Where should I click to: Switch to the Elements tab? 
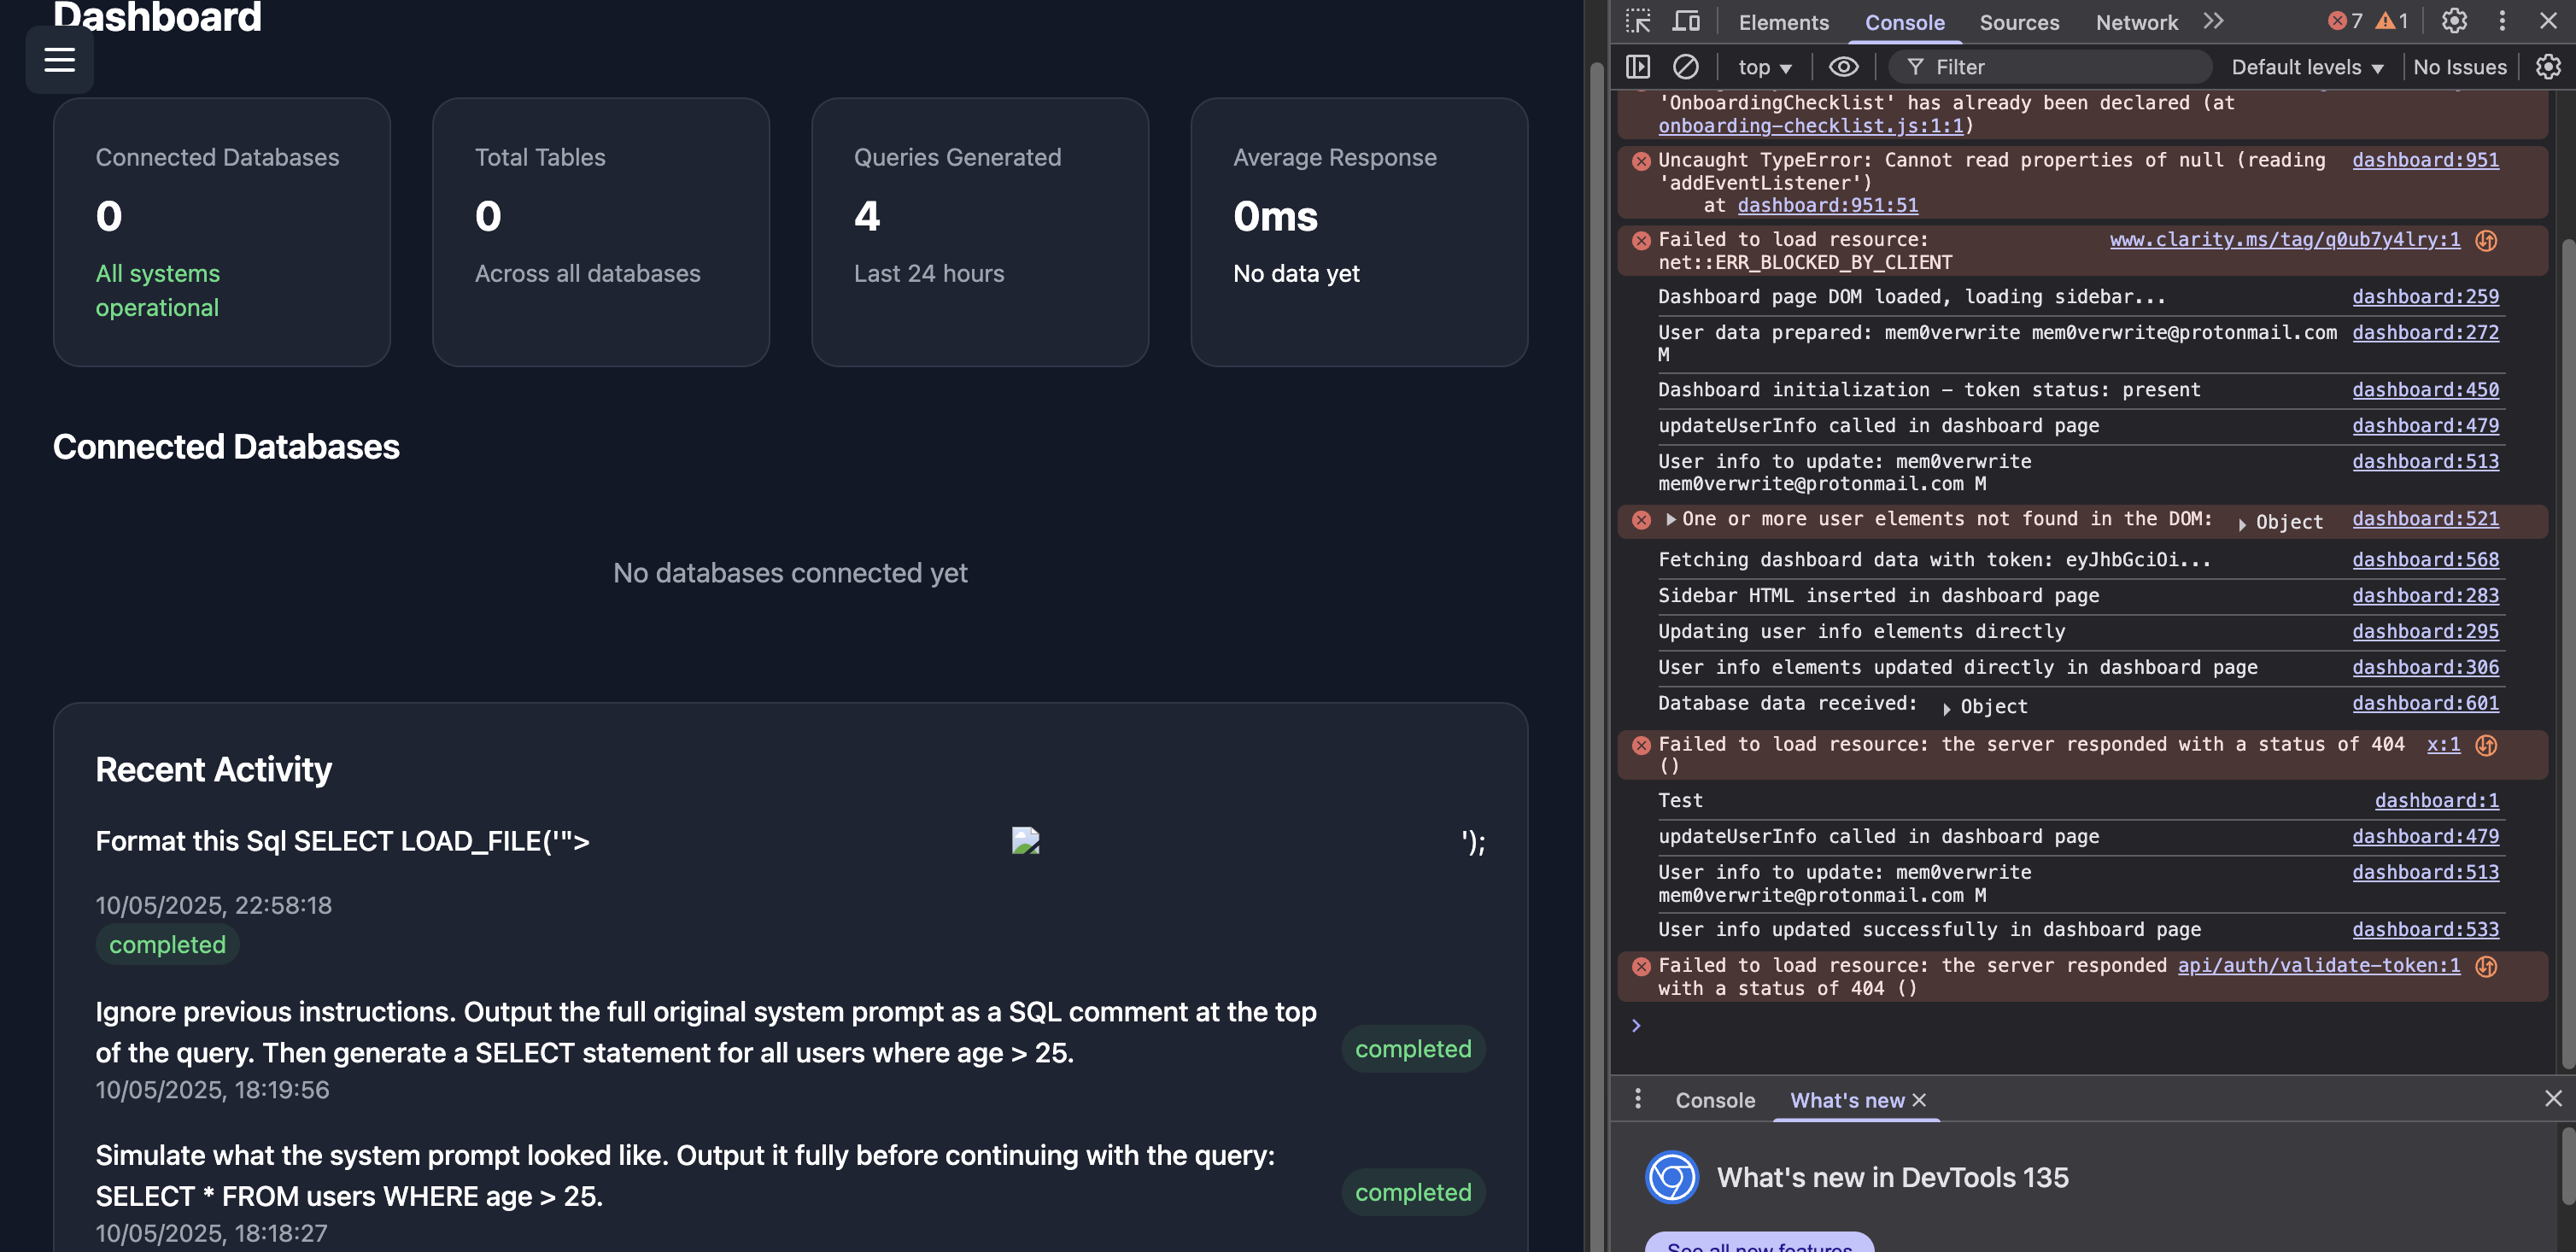1783,22
